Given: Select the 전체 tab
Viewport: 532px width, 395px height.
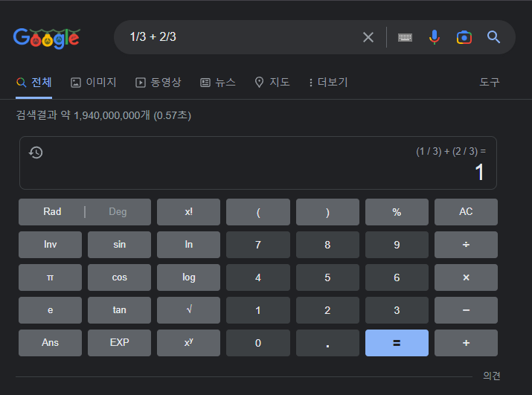Looking at the screenshot, I should coord(34,83).
